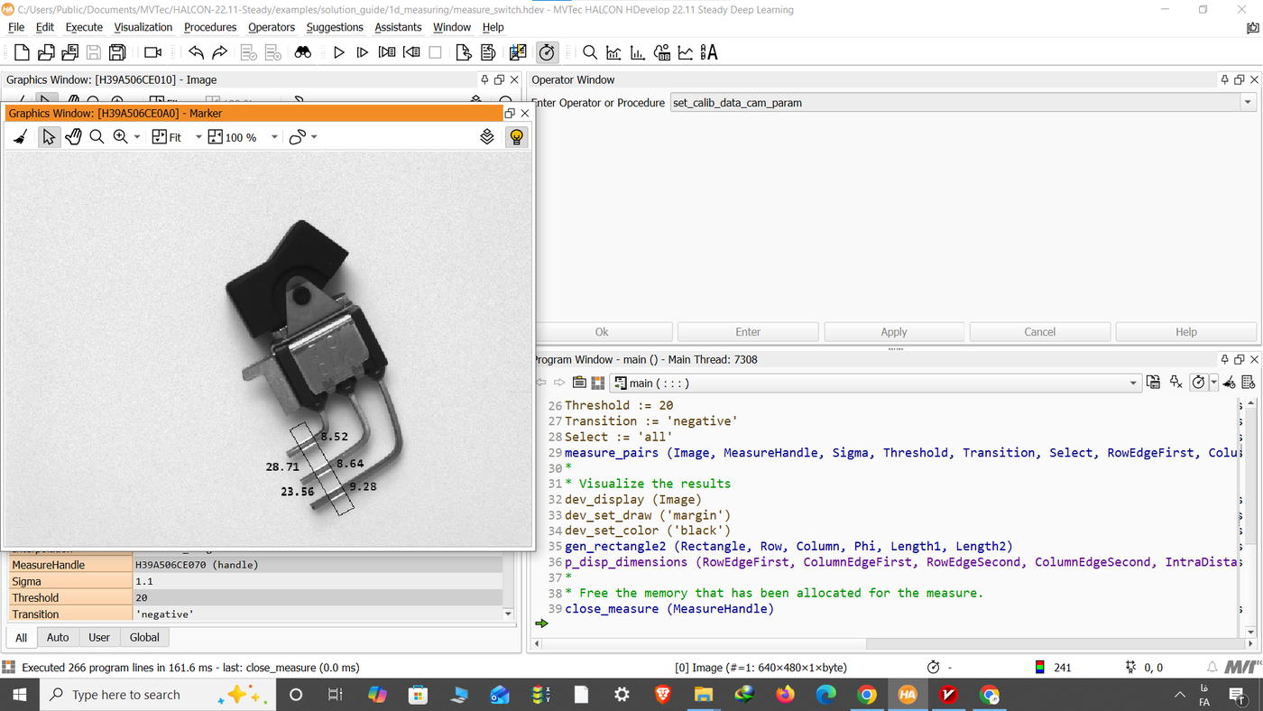Step over the next program line

pos(386,52)
